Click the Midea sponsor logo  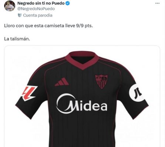[82, 104]
